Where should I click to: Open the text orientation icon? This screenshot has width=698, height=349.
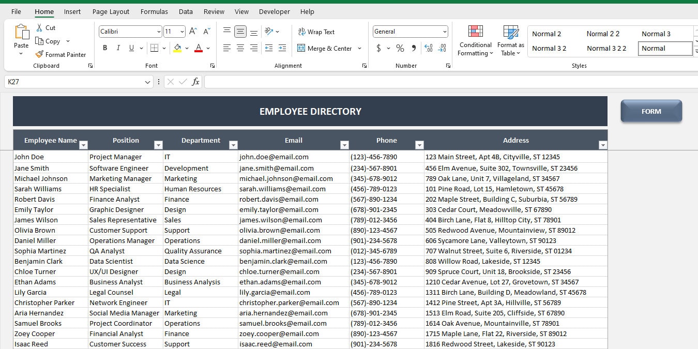[x=269, y=32]
